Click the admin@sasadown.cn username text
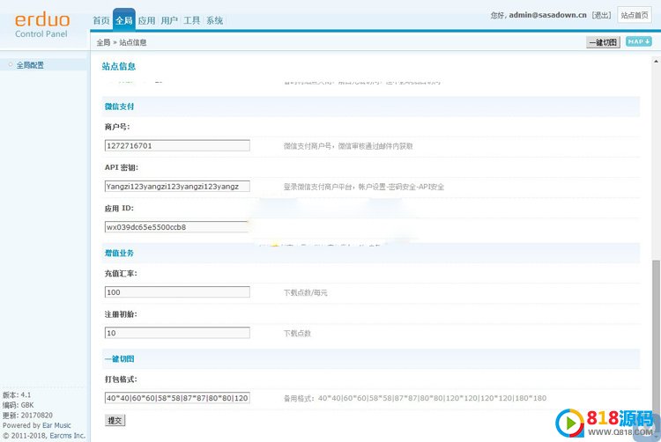Image resolution: width=661 pixels, height=442 pixels. tap(547, 15)
